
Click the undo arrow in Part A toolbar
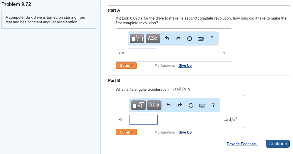point(167,38)
